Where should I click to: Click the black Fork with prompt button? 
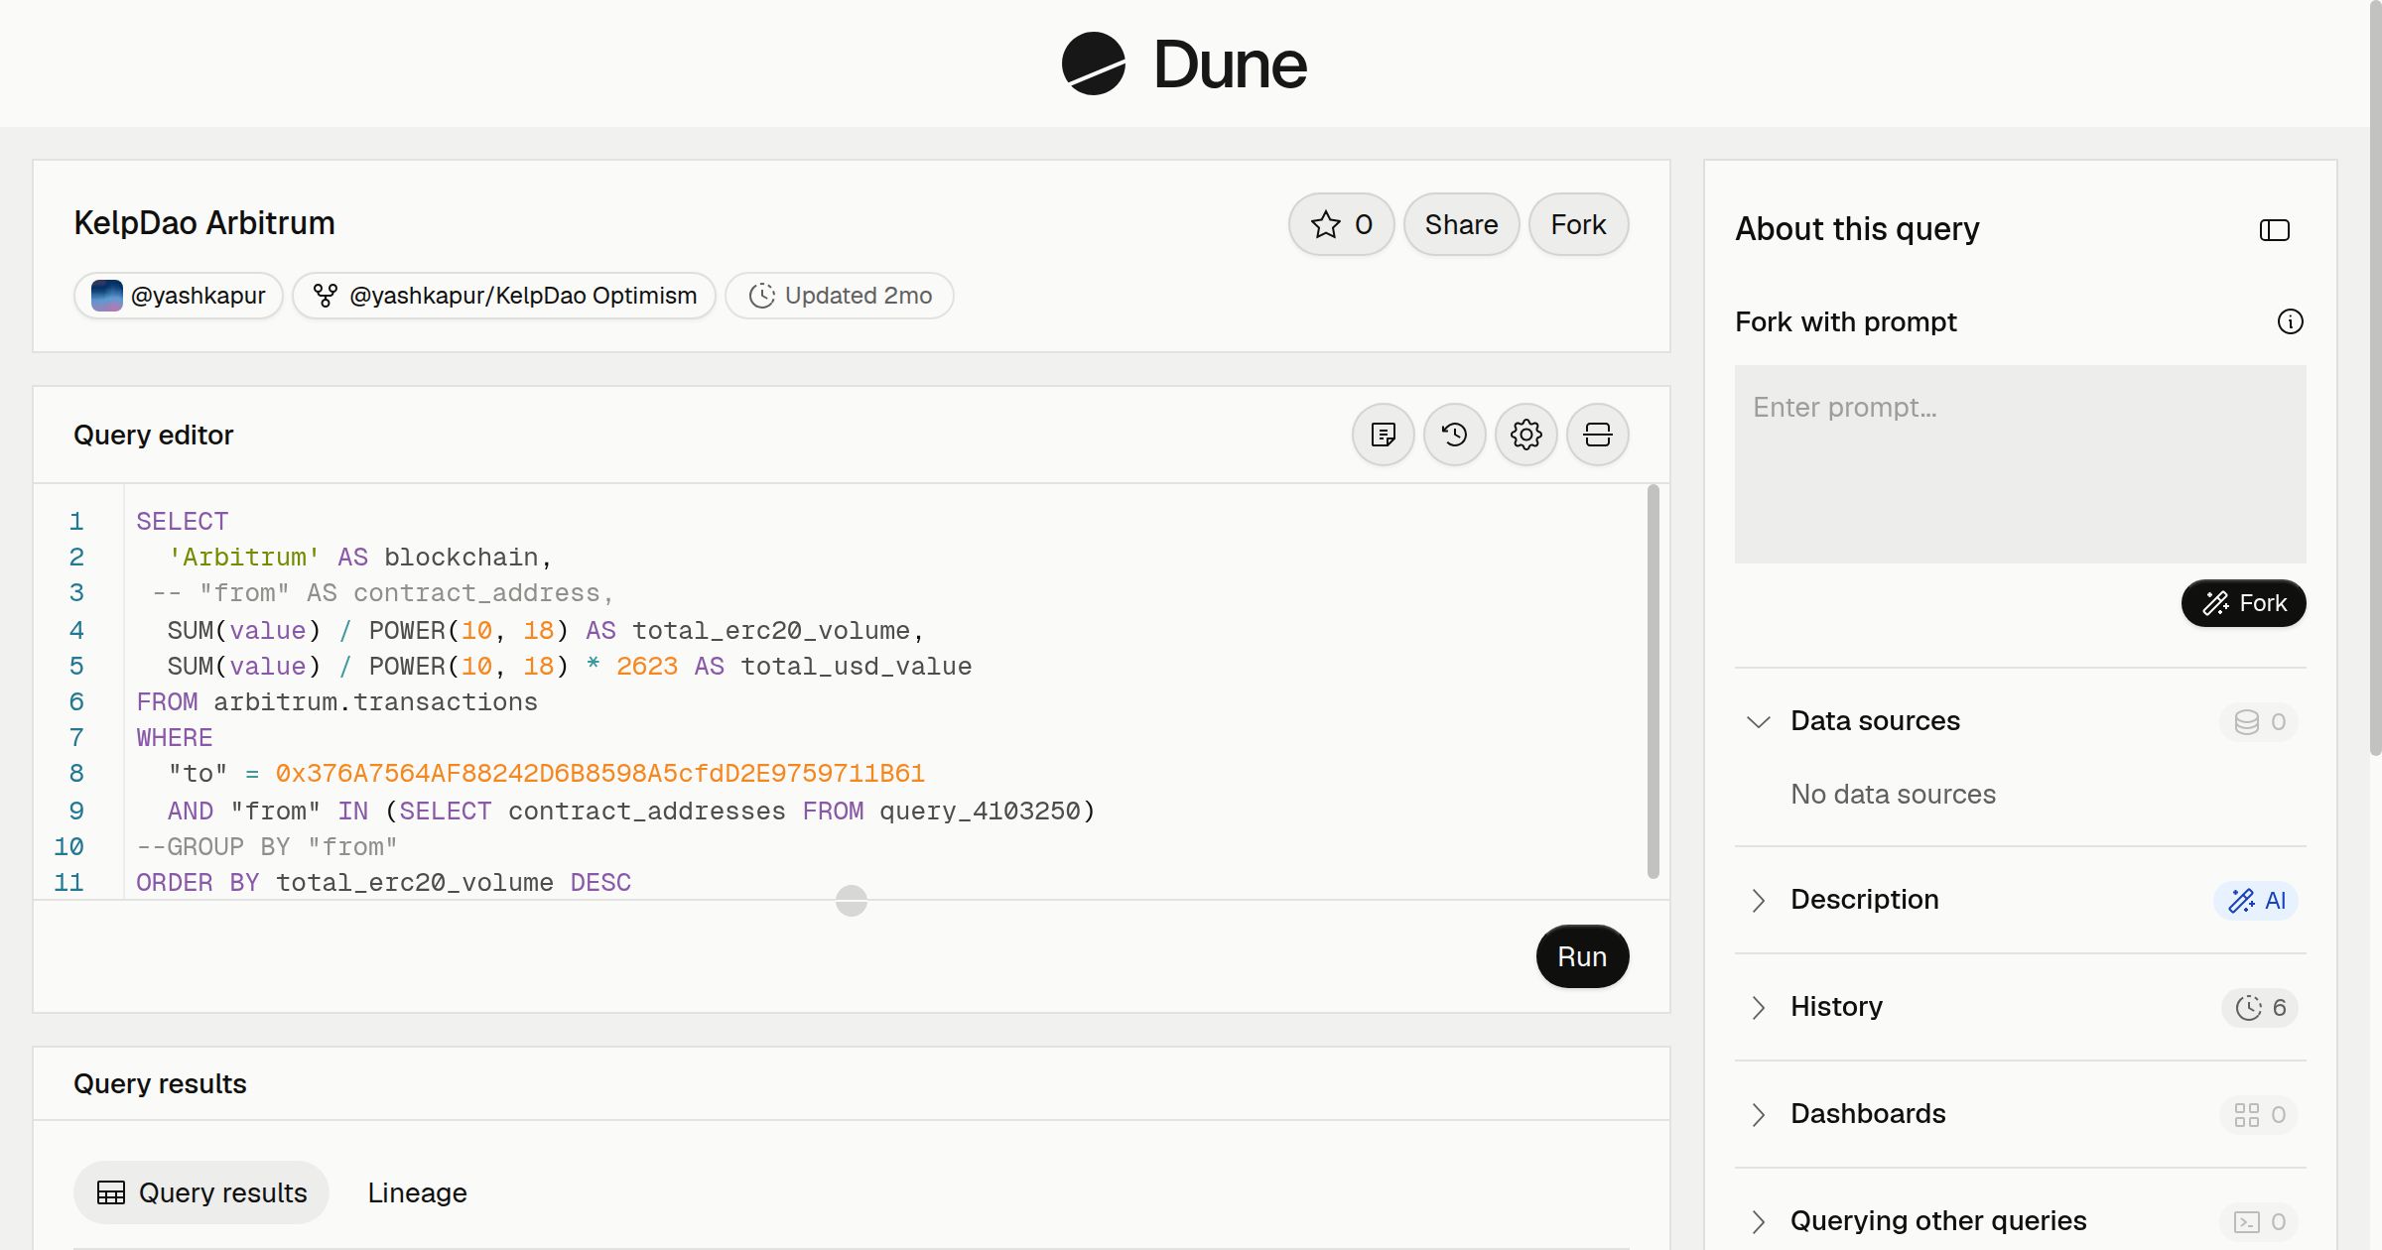click(x=2243, y=603)
